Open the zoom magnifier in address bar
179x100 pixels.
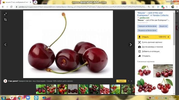[149, 7]
